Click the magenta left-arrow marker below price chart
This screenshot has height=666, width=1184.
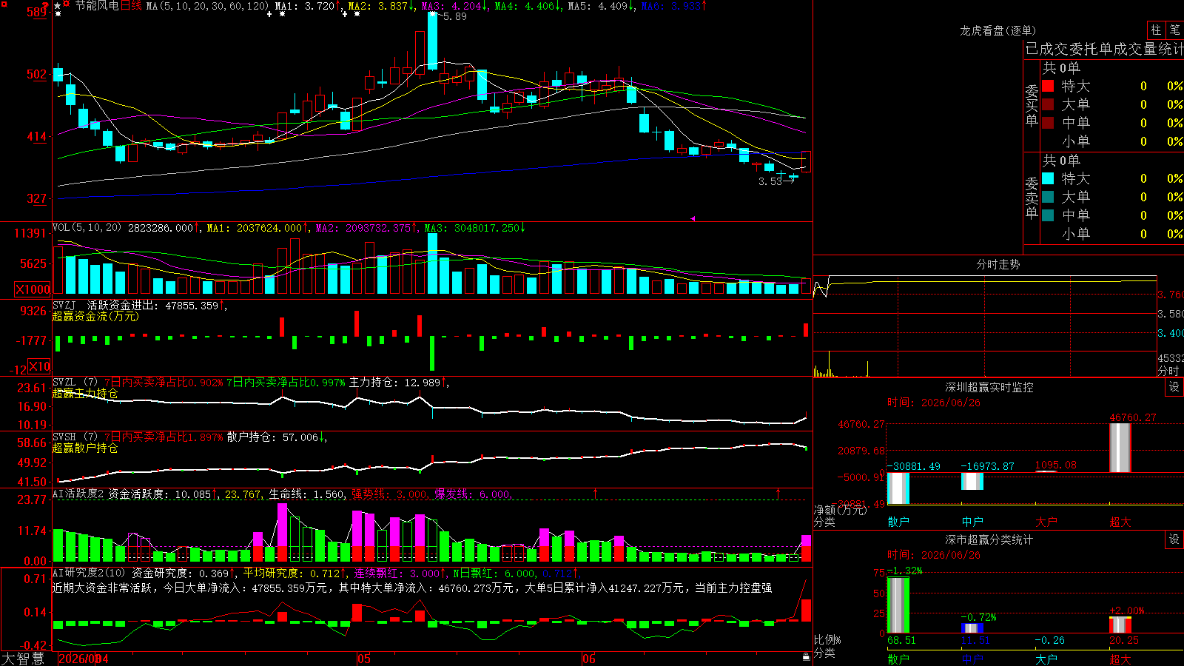pos(693,218)
